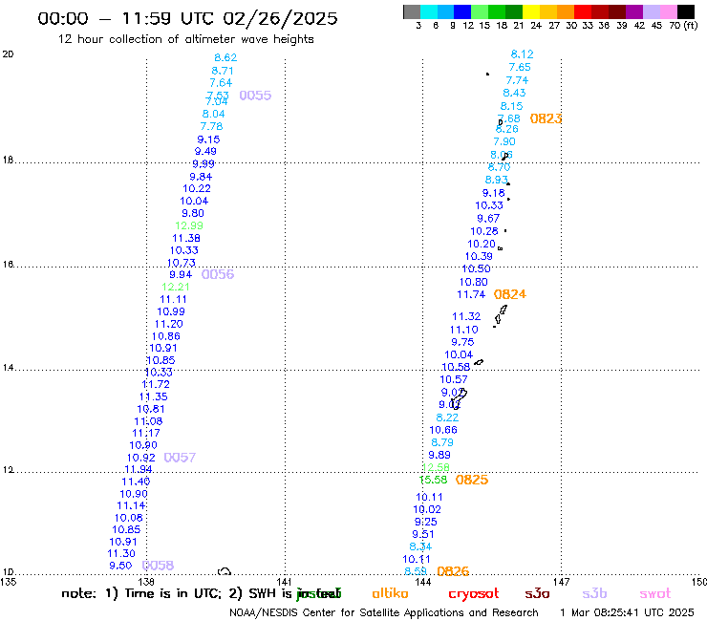707x621 pixels.
Task: Click the longitude axis label '141'
Action: [x=285, y=582]
